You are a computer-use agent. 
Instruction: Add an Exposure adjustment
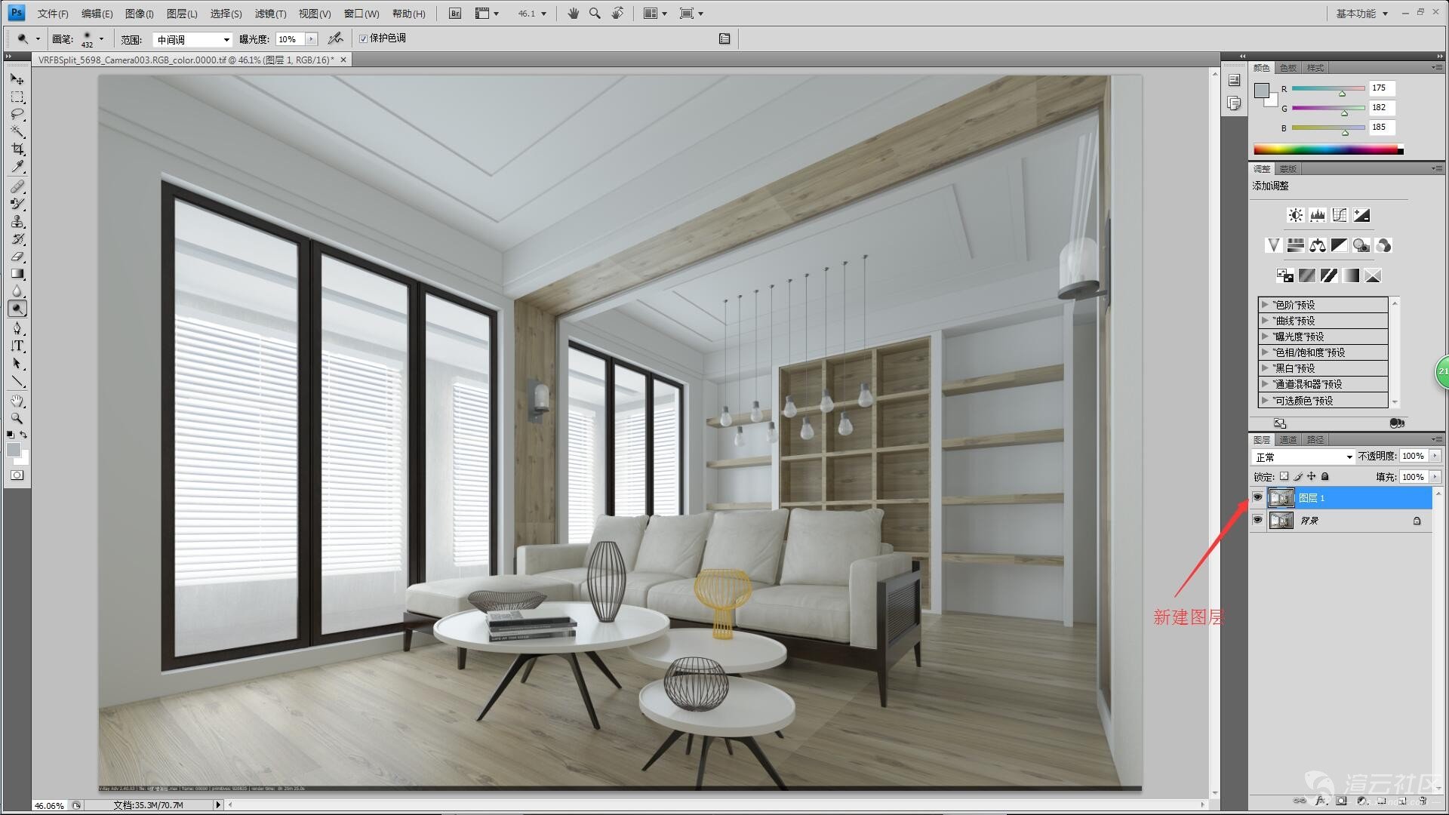1361,216
